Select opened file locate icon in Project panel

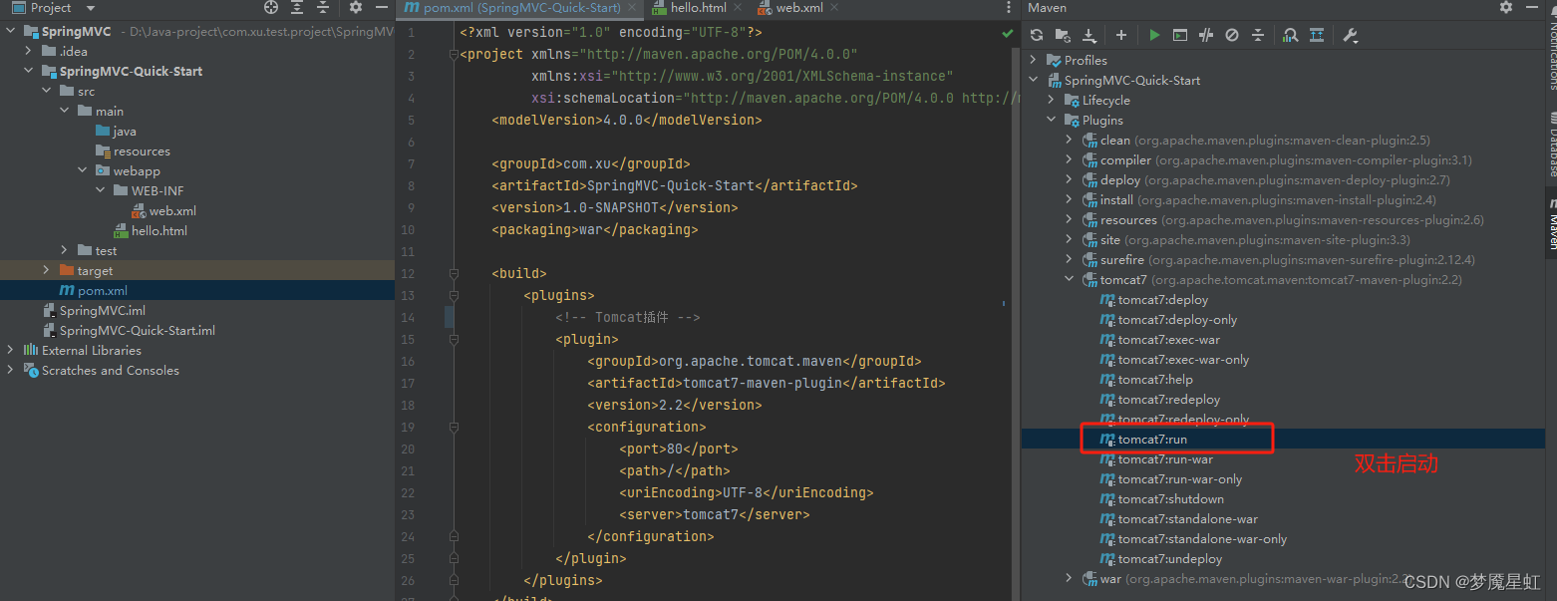pyautogui.click(x=271, y=7)
